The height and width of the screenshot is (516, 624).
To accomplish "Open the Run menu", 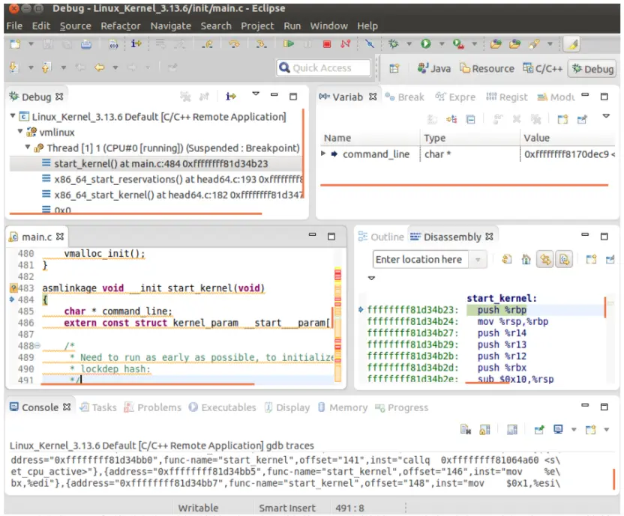I will point(292,26).
